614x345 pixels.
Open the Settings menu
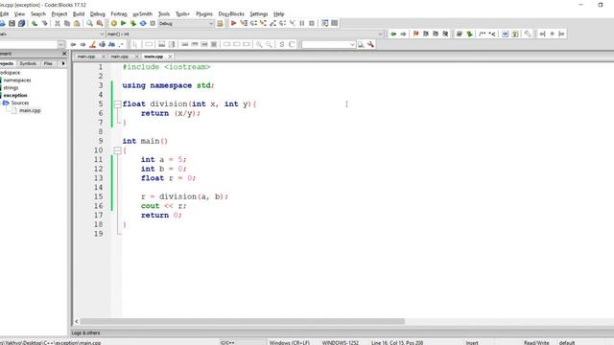259,14
